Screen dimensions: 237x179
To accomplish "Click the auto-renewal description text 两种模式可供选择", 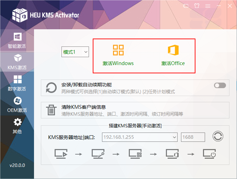I will (x=118, y=92).
